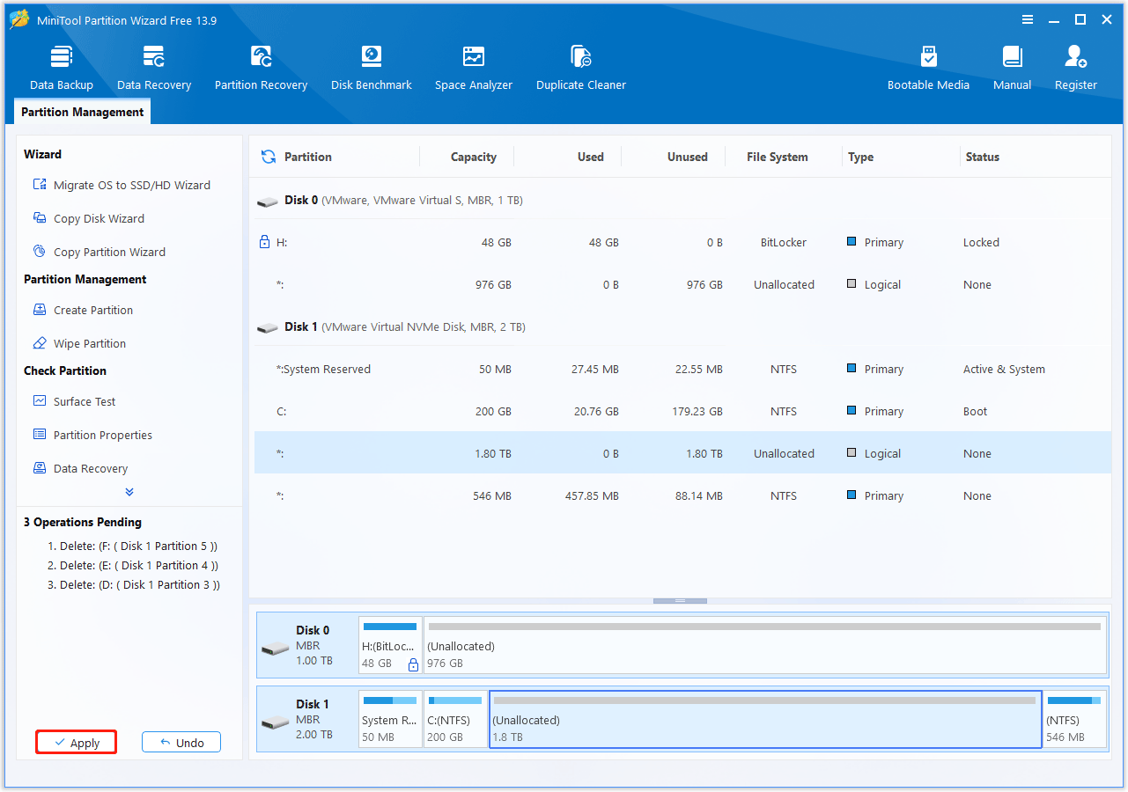Select the Disk 0 row in partition list
1128x792 pixels.
point(682,200)
